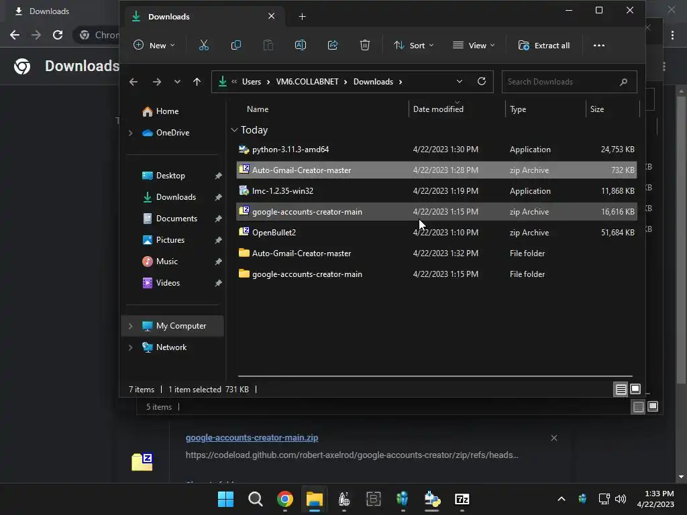Click the Delete trash can icon
The width and height of the screenshot is (687, 515).
[x=364, y=45]
